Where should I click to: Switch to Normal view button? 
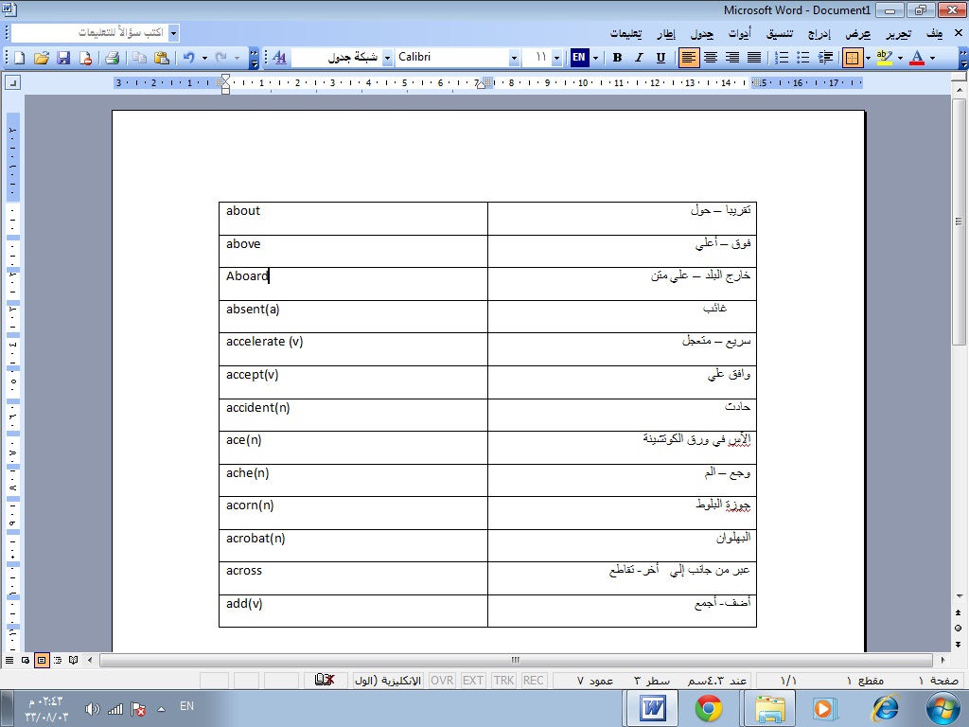pos(9,660)
